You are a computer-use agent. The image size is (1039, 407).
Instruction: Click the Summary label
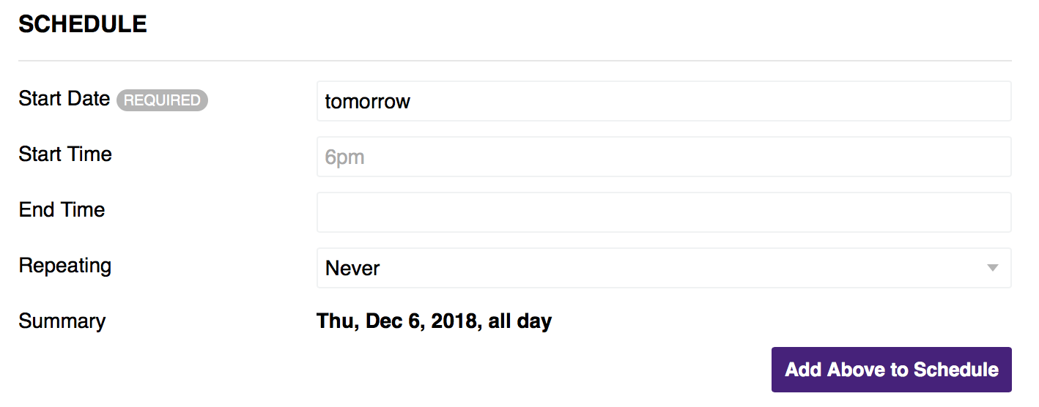62,321
